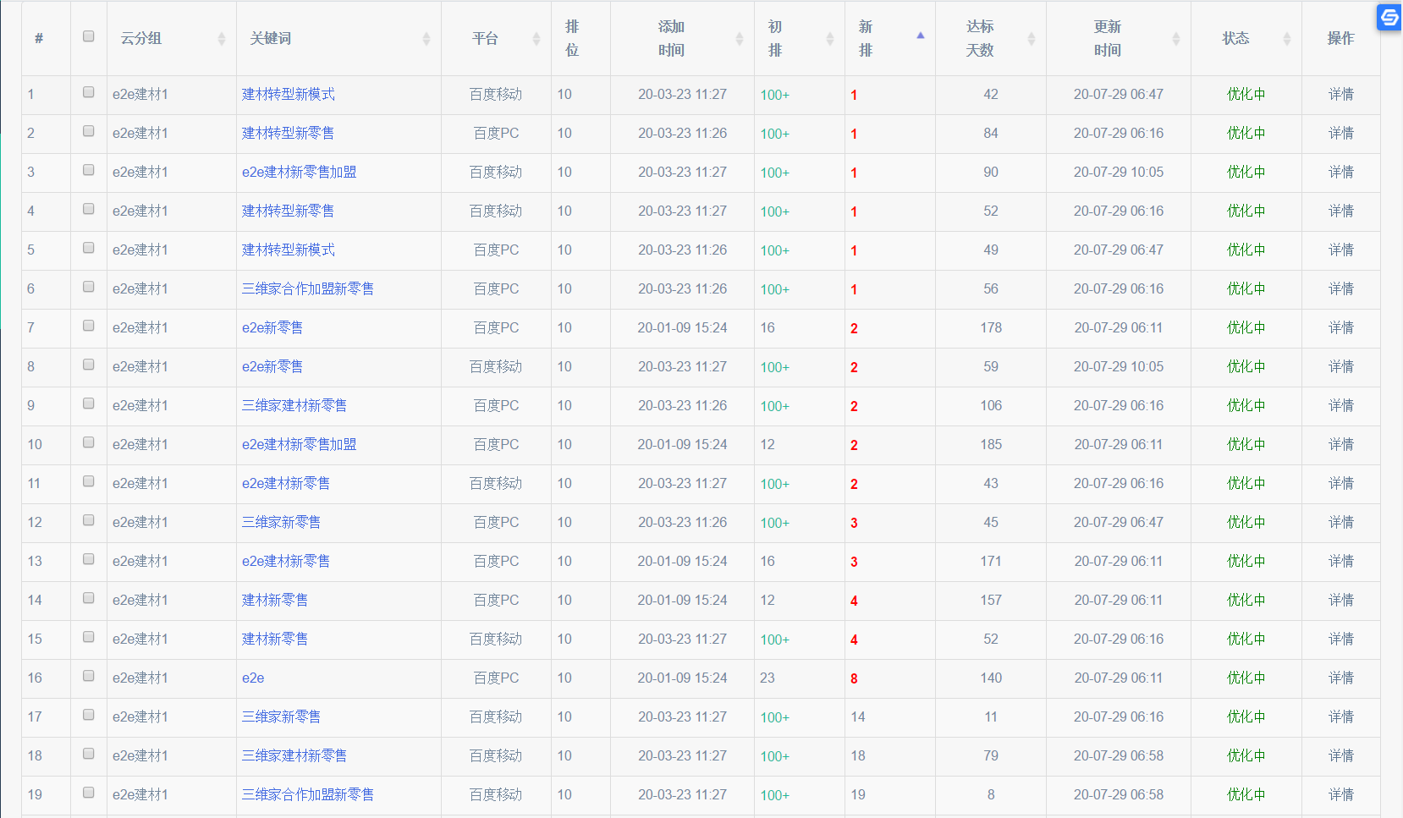Sort by 状态 column sort icon
Viewport: 1403px width, 818px height.
[1286, 39]
